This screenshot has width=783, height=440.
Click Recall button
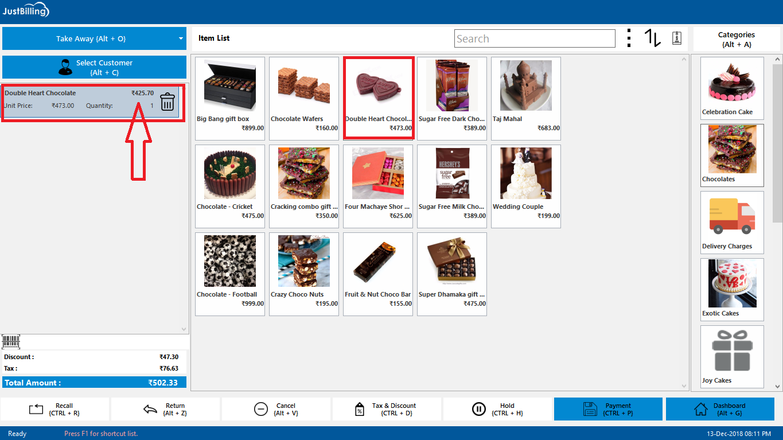click(54, 409)
